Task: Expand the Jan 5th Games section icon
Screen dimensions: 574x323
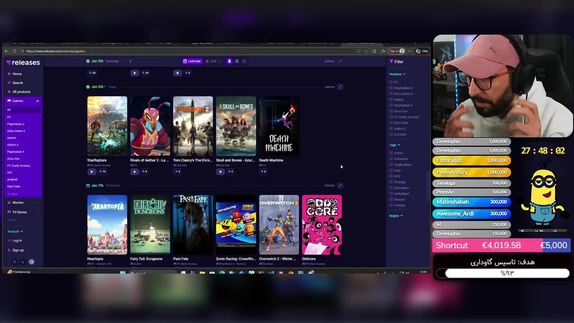Action: click(x=340, y=61)
